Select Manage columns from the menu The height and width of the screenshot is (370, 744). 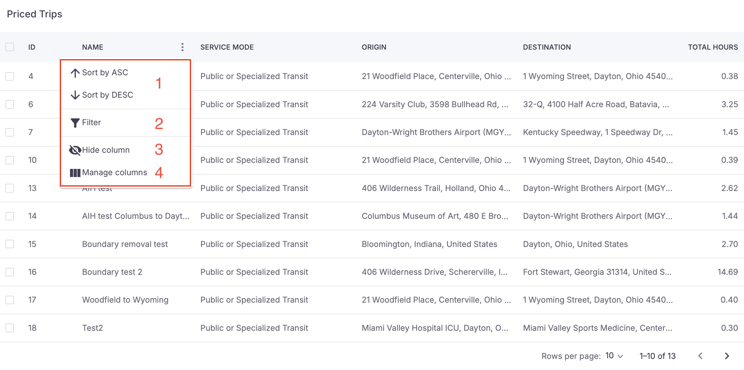(x=115, y=173)
